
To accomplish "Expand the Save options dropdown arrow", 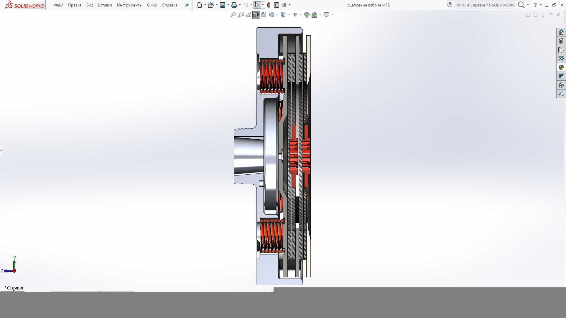I will pyautogui.click(x=228, y=5).
